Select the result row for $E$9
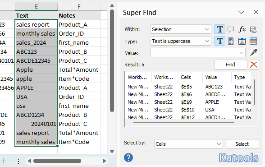The image size is (265, 167). pyautogui.click(x=188, y=102)
